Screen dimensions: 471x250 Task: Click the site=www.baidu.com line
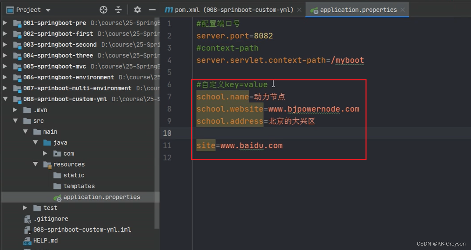pos(239,146)
